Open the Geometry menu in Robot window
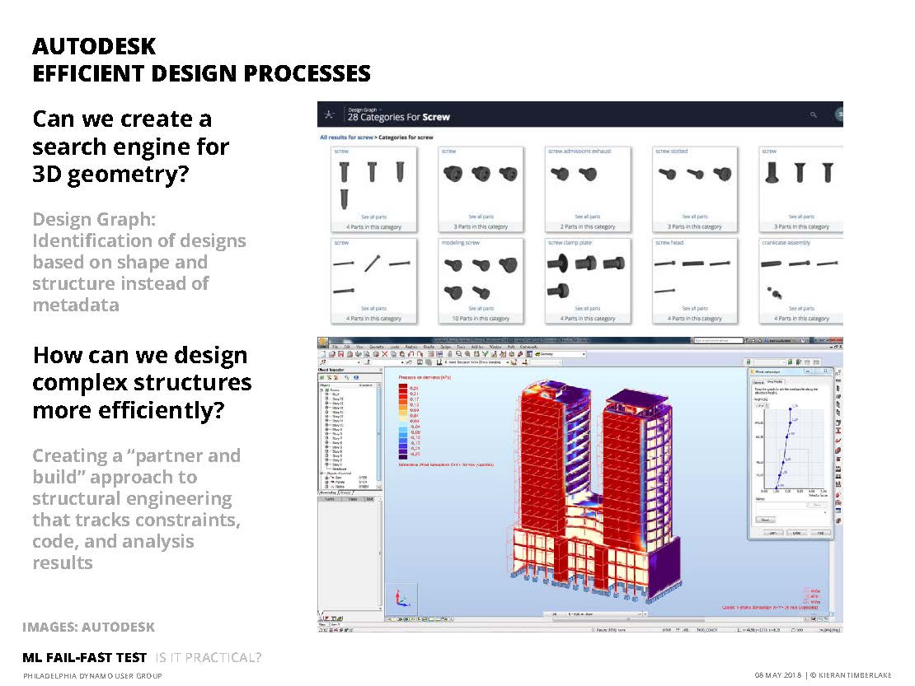This screenshot has width=915, height=686. pos(377,347)
